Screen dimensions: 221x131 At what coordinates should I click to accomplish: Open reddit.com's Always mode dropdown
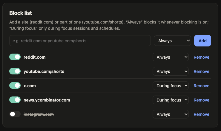tap(171, 57)
